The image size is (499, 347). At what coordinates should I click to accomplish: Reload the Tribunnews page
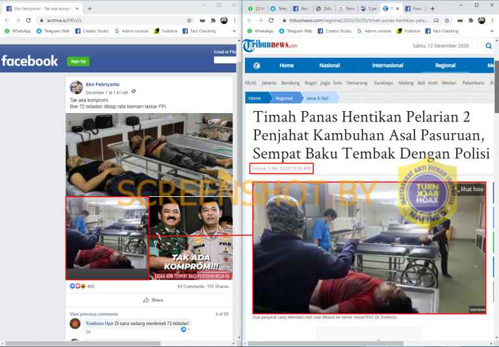(271, 20)
